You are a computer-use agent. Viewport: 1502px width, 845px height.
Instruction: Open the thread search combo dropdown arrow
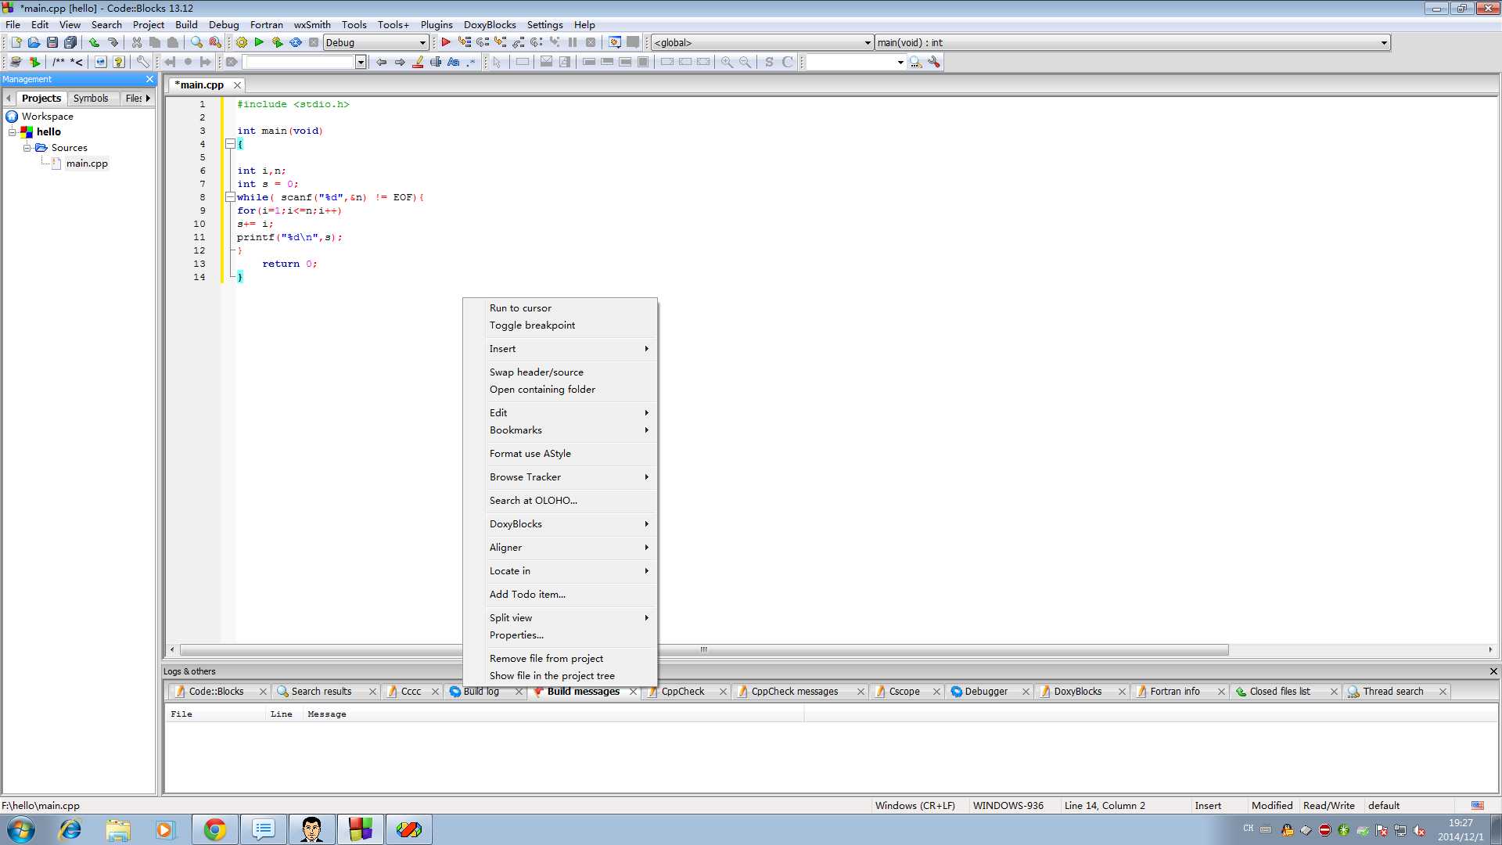tap(900, 62)
